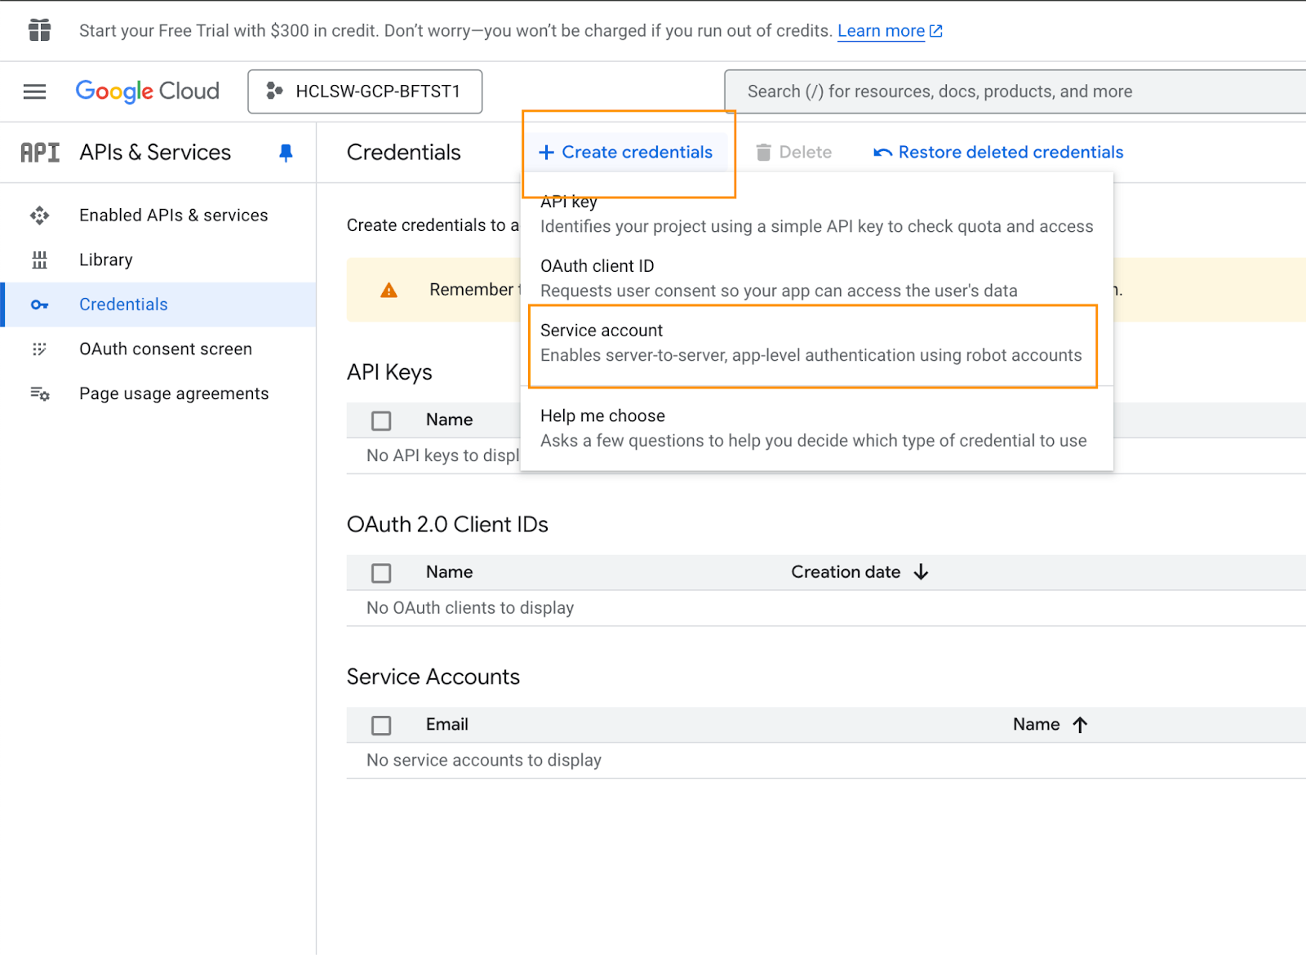
Task: Unpin APIs & Services with pin icon
Action: click(x=286, y=153)
